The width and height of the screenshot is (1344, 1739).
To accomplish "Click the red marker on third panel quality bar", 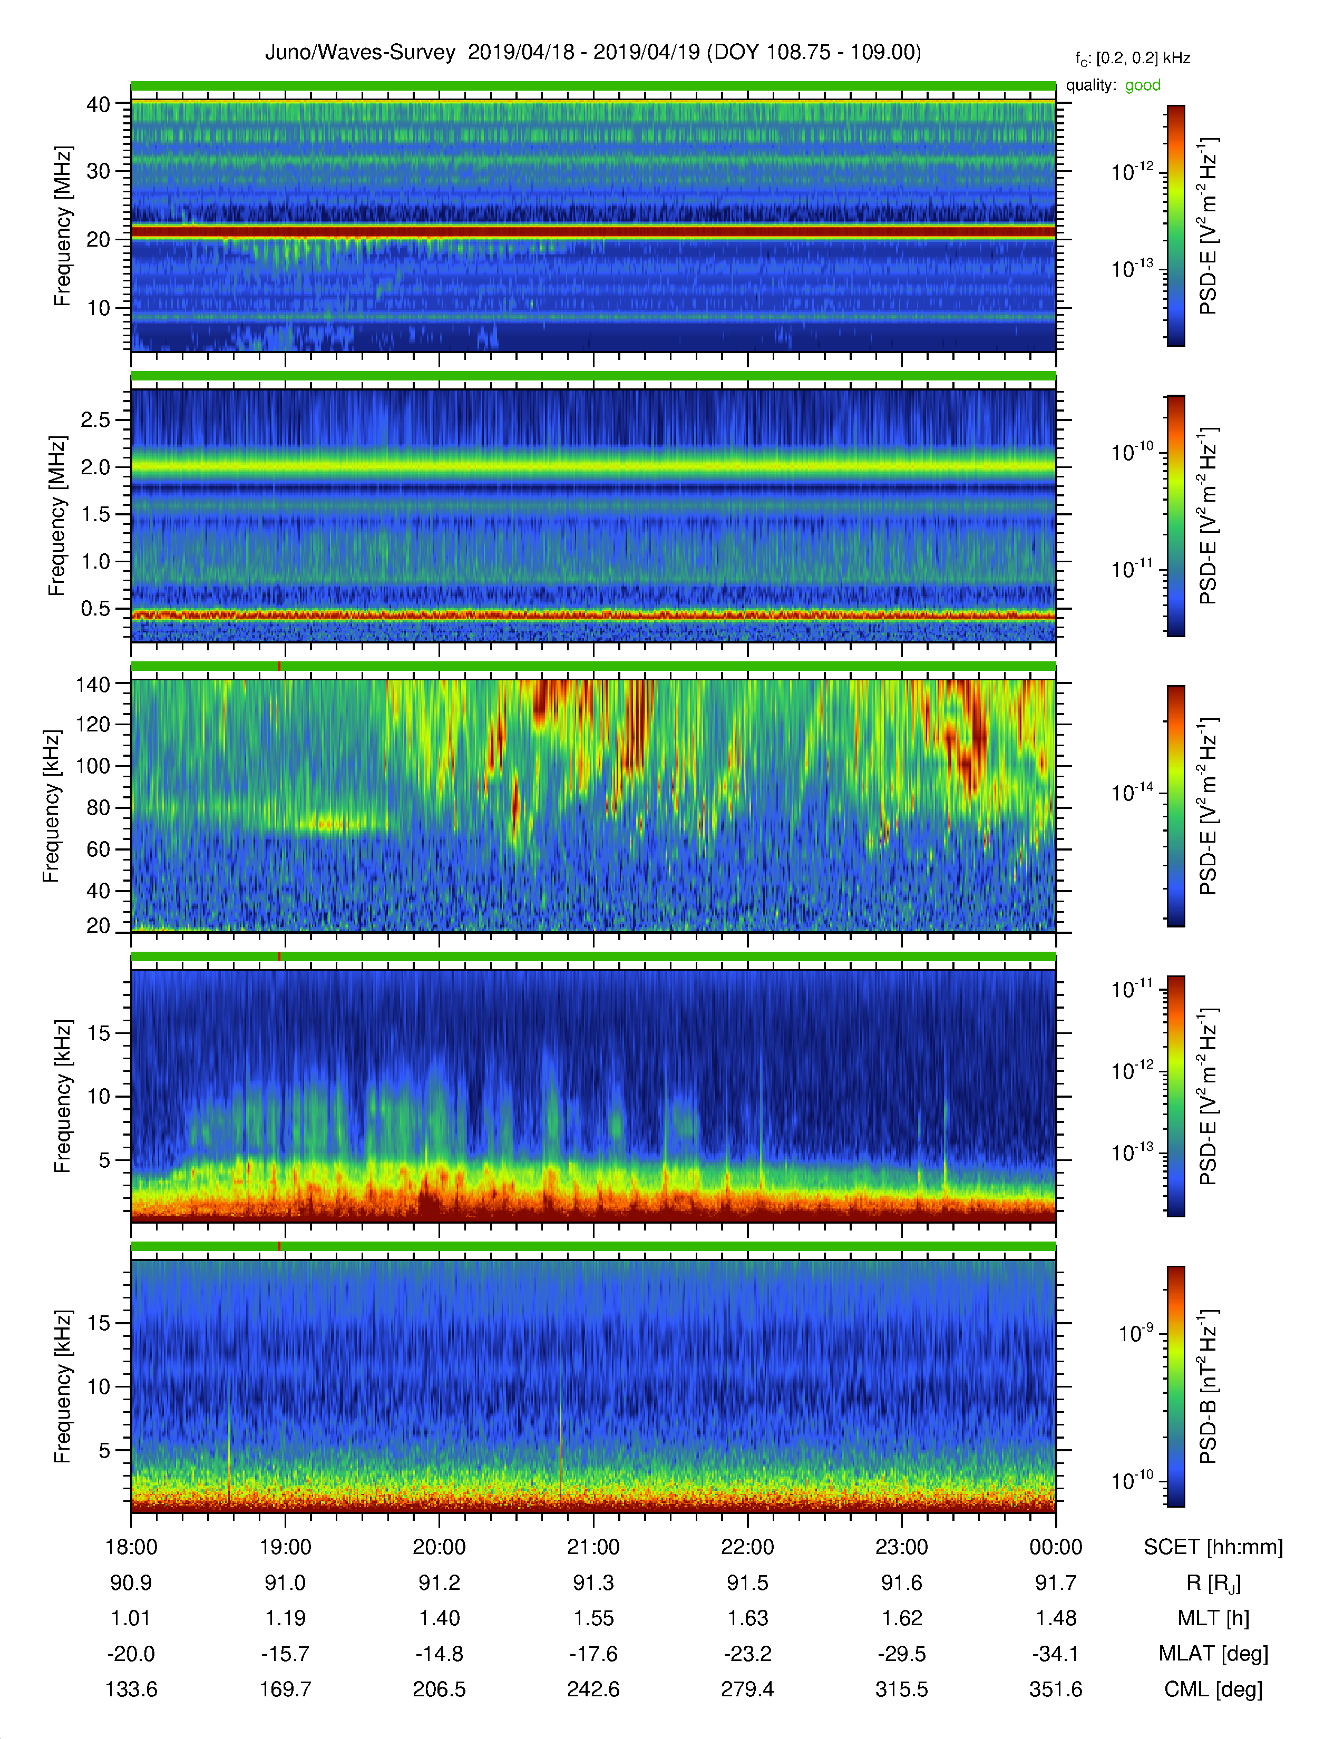I will pyautogui.click(x=279, y=666).
